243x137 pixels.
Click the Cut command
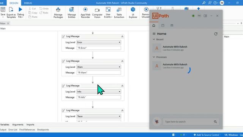coord(32,8)
